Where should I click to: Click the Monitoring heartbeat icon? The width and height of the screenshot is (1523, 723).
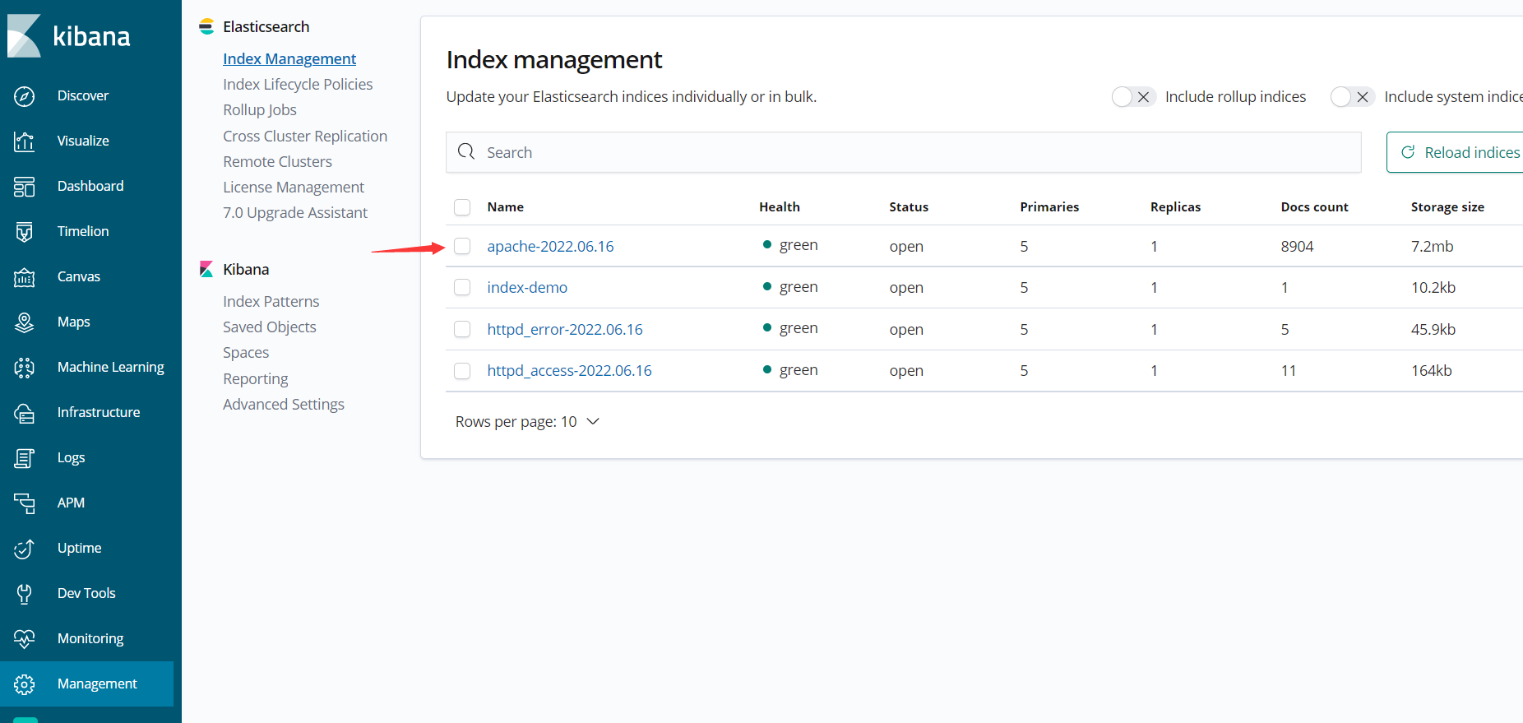pyautogui.click(x=25, y=639)
